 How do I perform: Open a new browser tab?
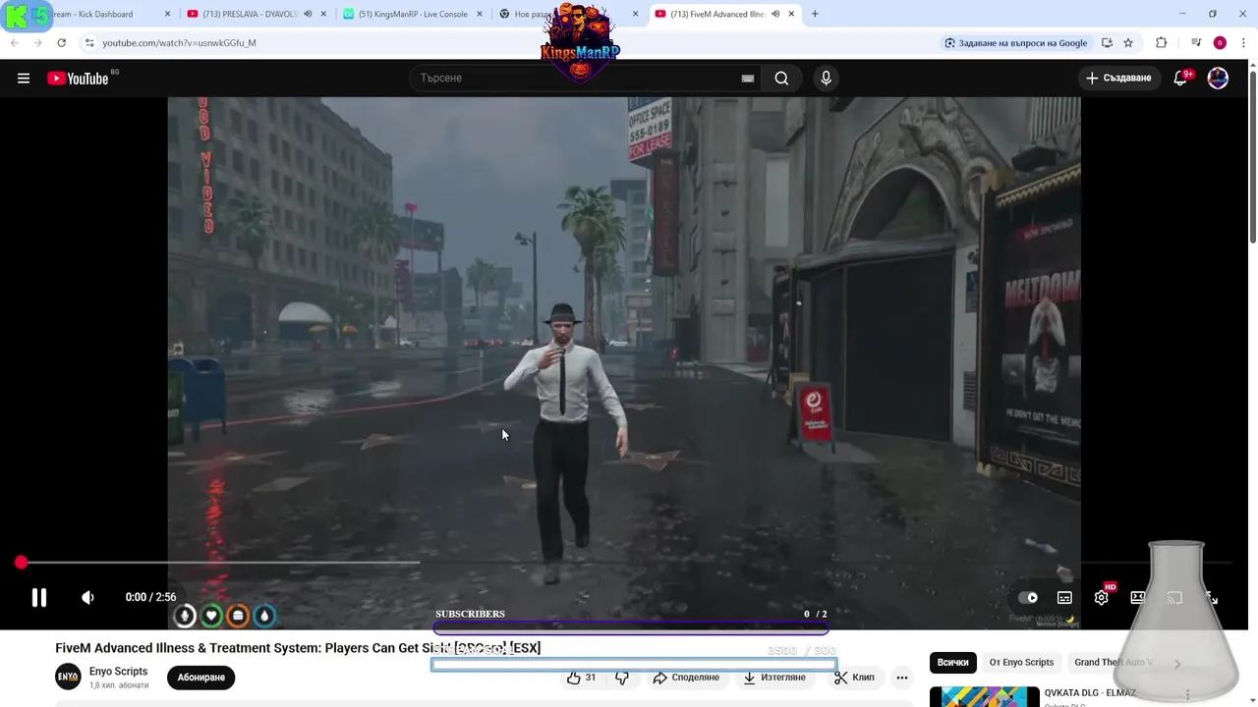[815, 14]
